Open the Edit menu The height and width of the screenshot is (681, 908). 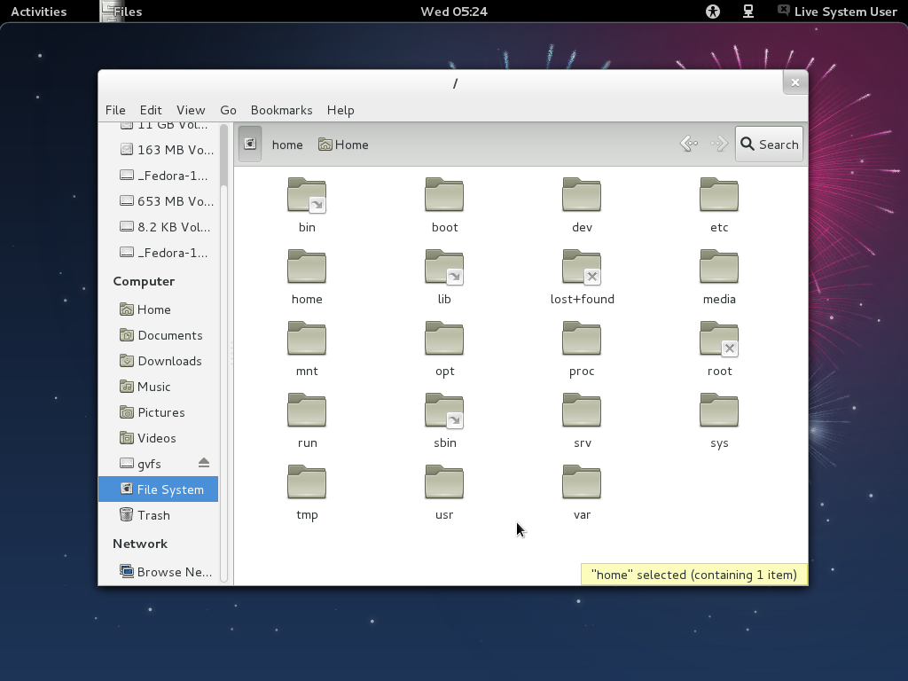[x=151, y=110]
